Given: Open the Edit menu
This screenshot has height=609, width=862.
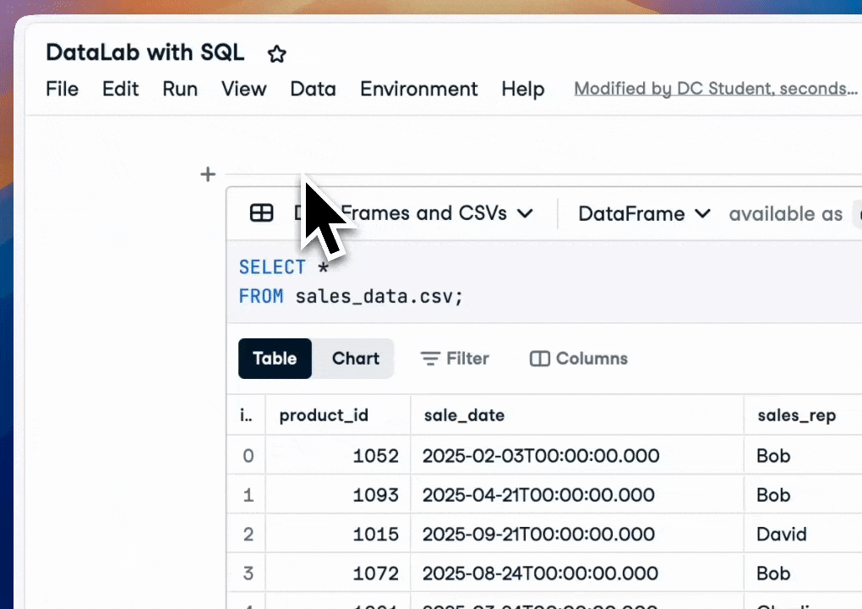Looking at the screenshot, I should [x=120, y=89].
